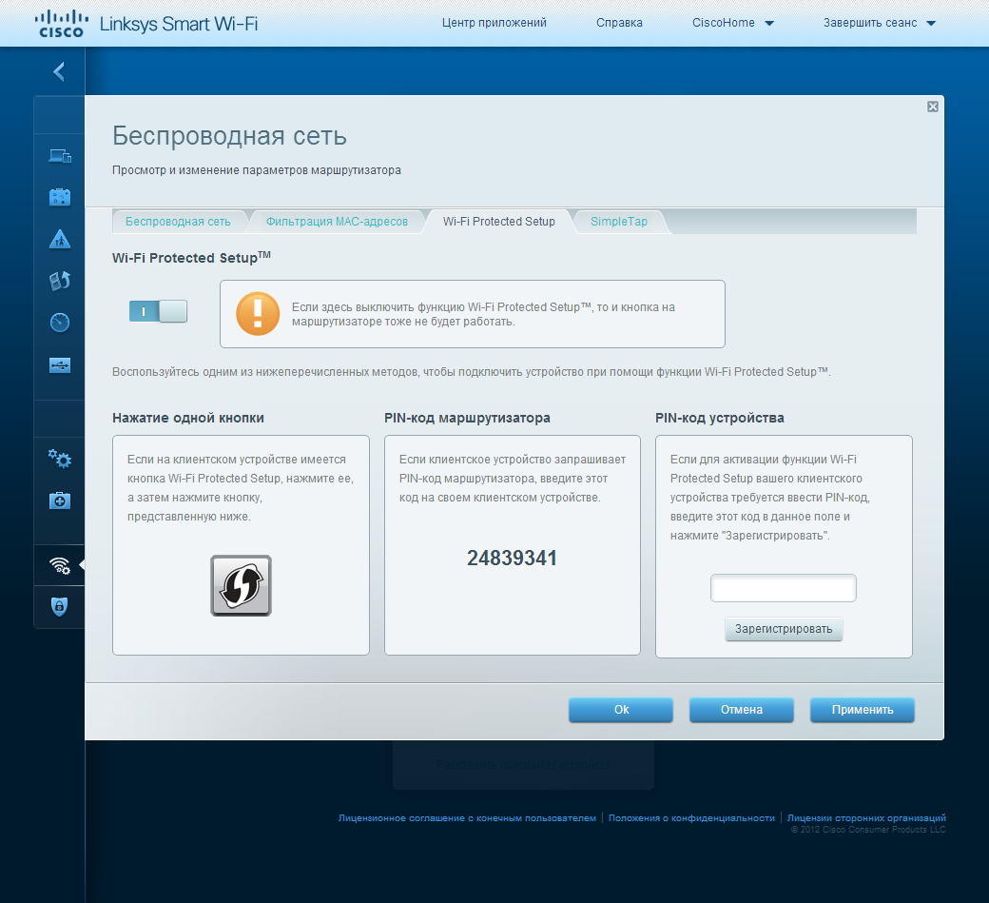Screen dimensions: 989x903
Task: Switch to Фильтрация MAC-адресов tab
Action: pyautogui.click(x=337, y=222)
